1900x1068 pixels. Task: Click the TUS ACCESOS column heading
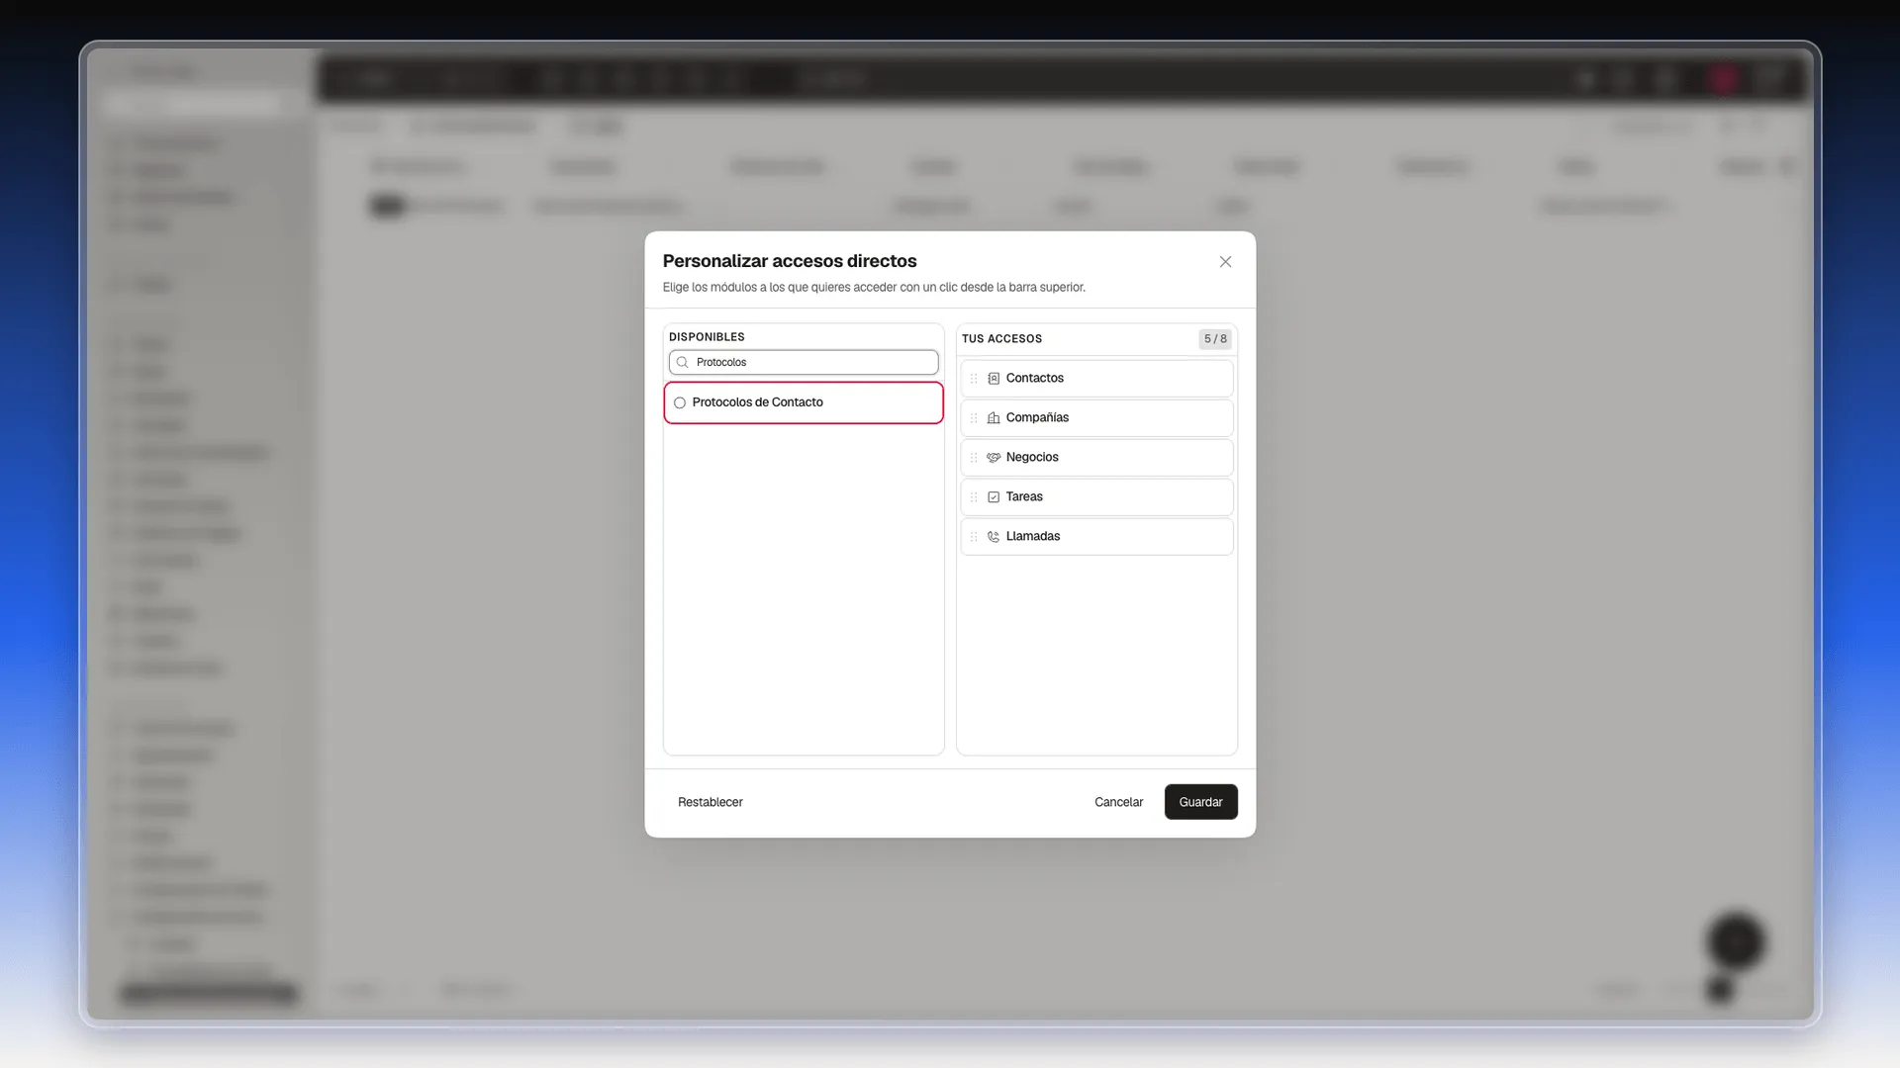click(1001, 339)
